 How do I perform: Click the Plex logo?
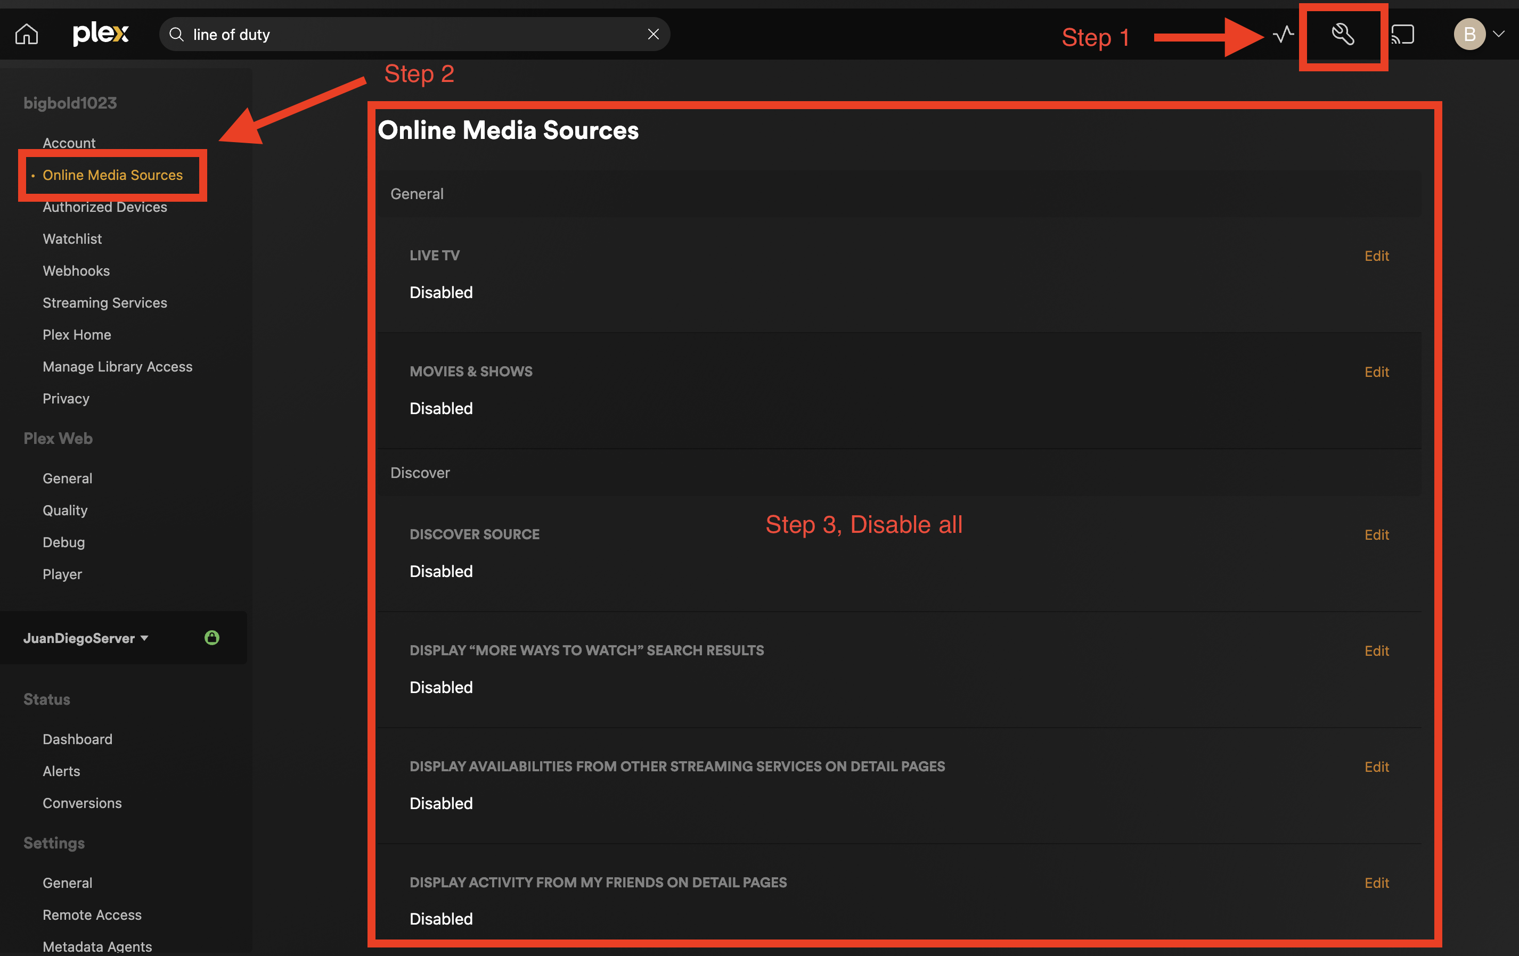click(x=101, y=34)
